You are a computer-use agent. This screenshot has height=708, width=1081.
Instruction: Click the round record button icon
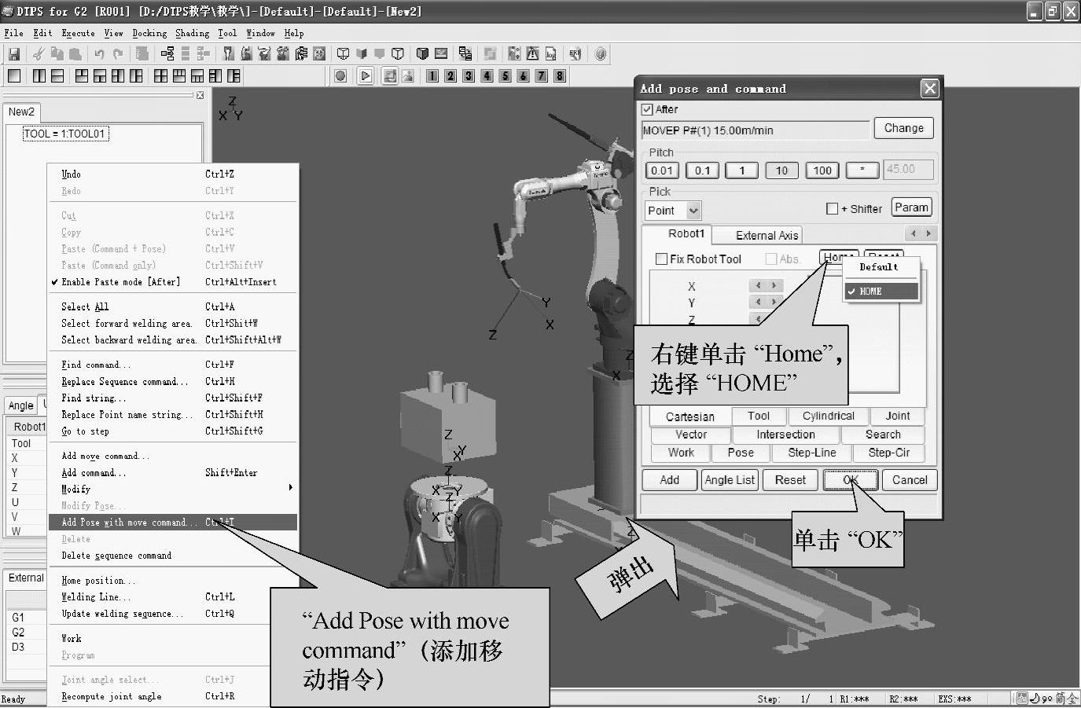(340, 76)
